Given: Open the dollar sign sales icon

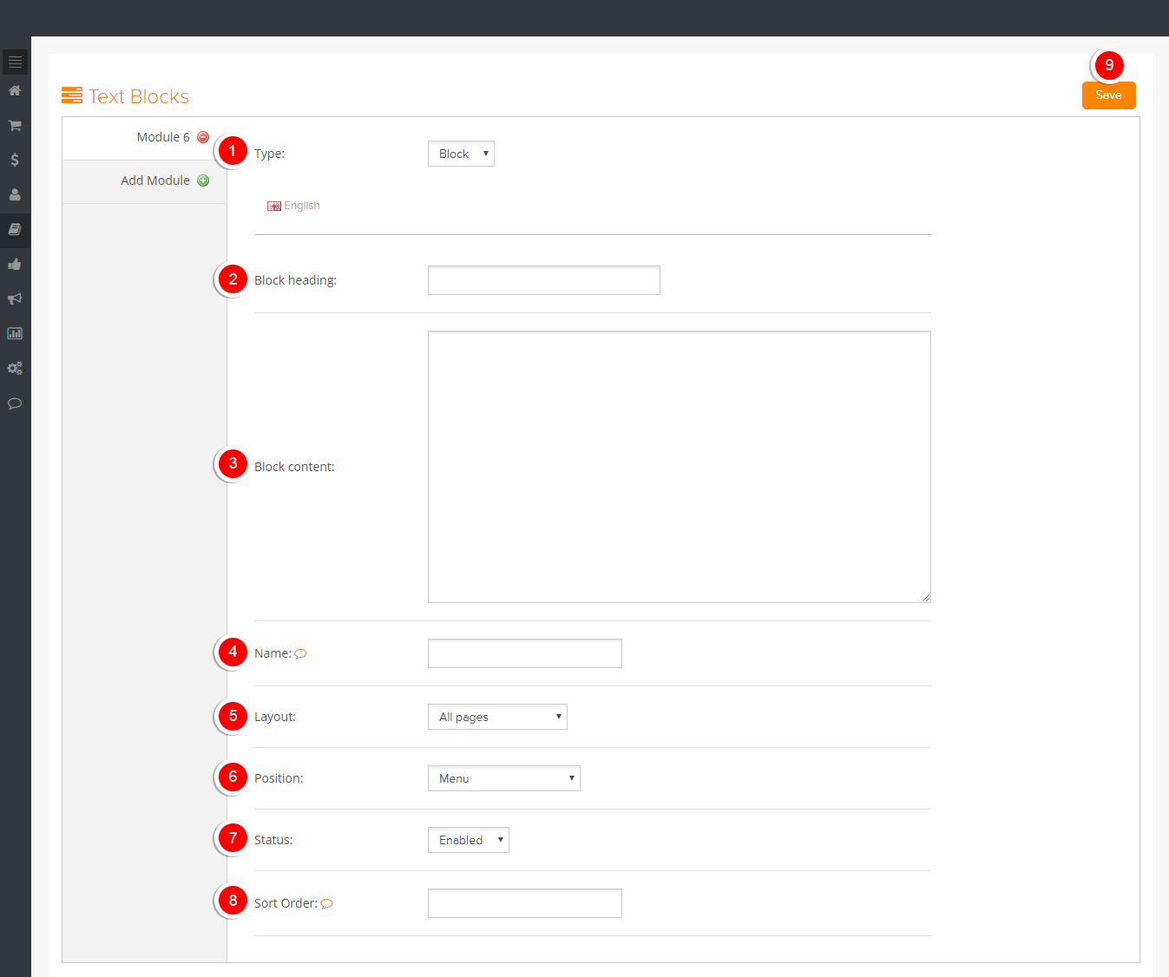Looking at the screenshot, I should (x=15, y=160).
